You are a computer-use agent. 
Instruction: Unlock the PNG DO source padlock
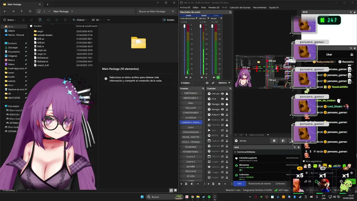click(x=227, y=125)
